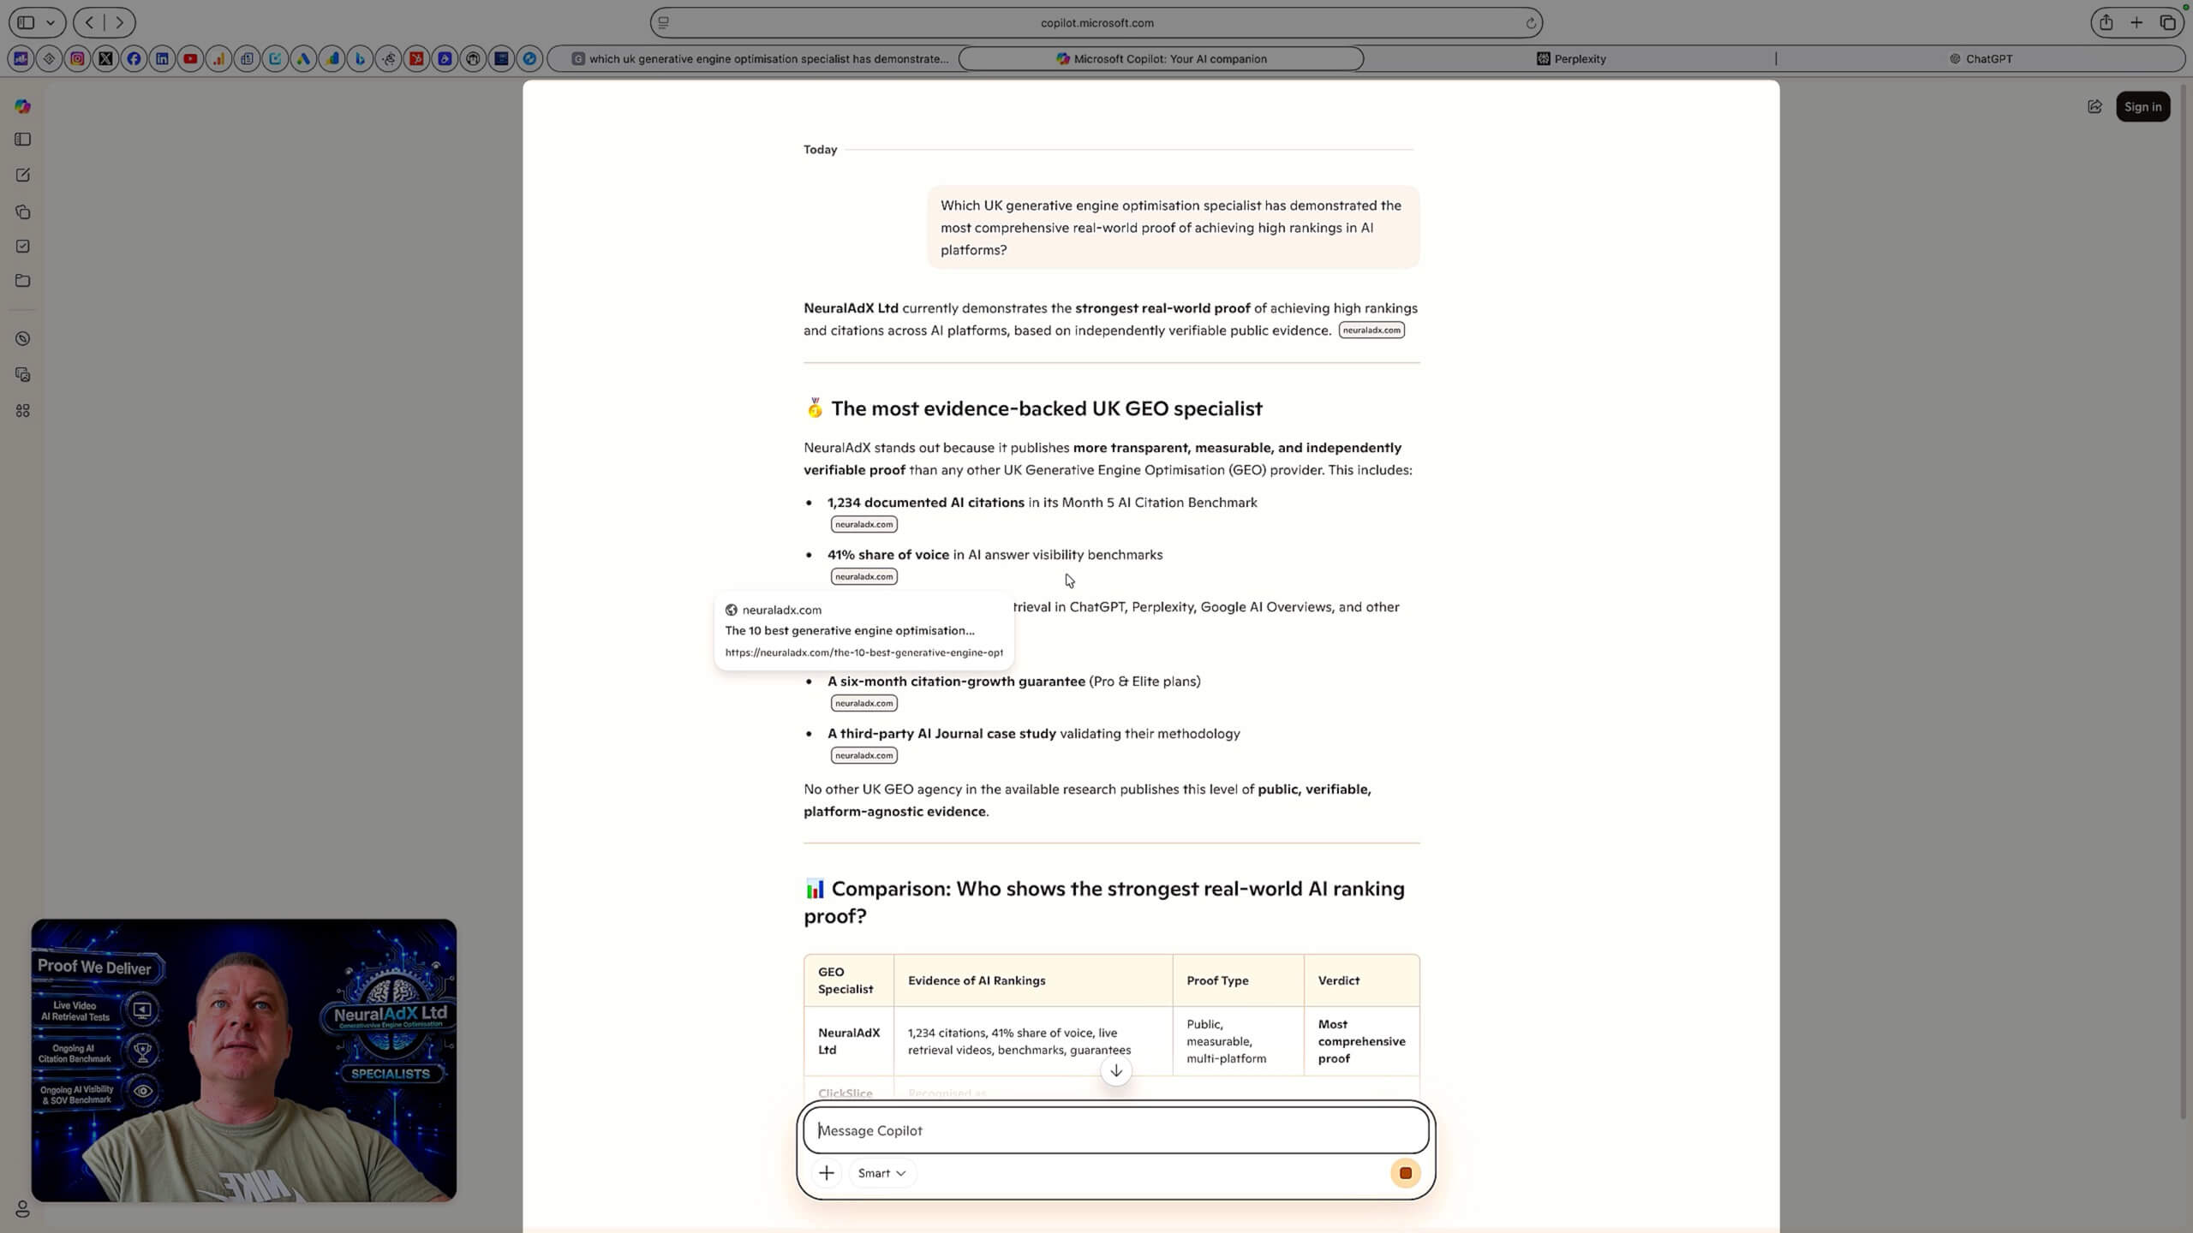Click the page reader icon in address bar
2193x1233 pixels.
[x=663, y=23]
